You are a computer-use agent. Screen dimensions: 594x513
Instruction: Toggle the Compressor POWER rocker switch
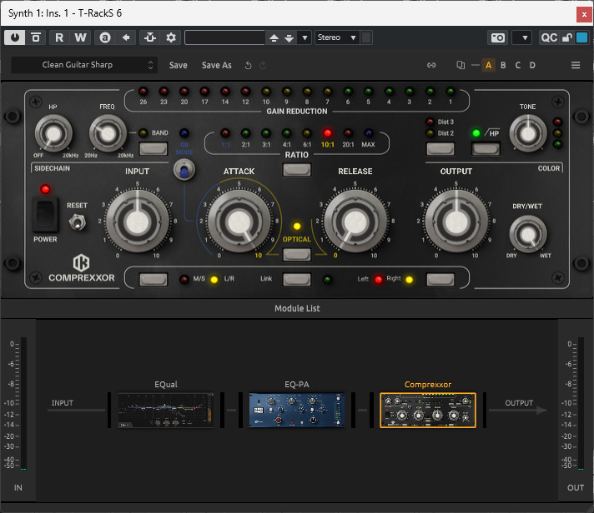point(45,215)
